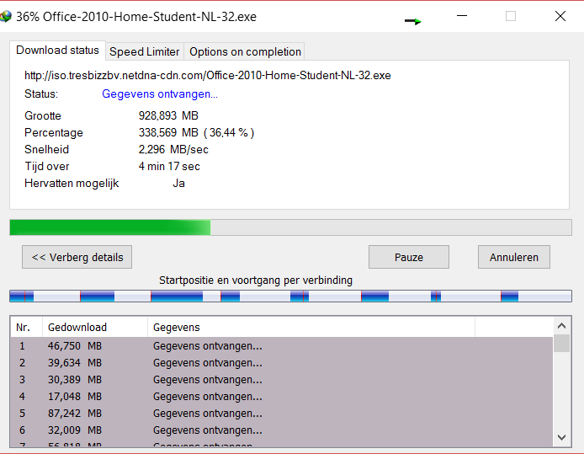Click the 'Hervatten mogelijk' label
This screenshot has height=454, width=584.
[72, 184]
